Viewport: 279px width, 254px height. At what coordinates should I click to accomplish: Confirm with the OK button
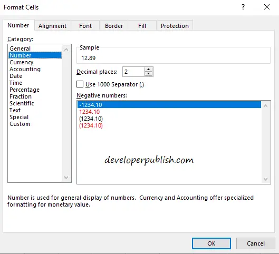[211, 243]
